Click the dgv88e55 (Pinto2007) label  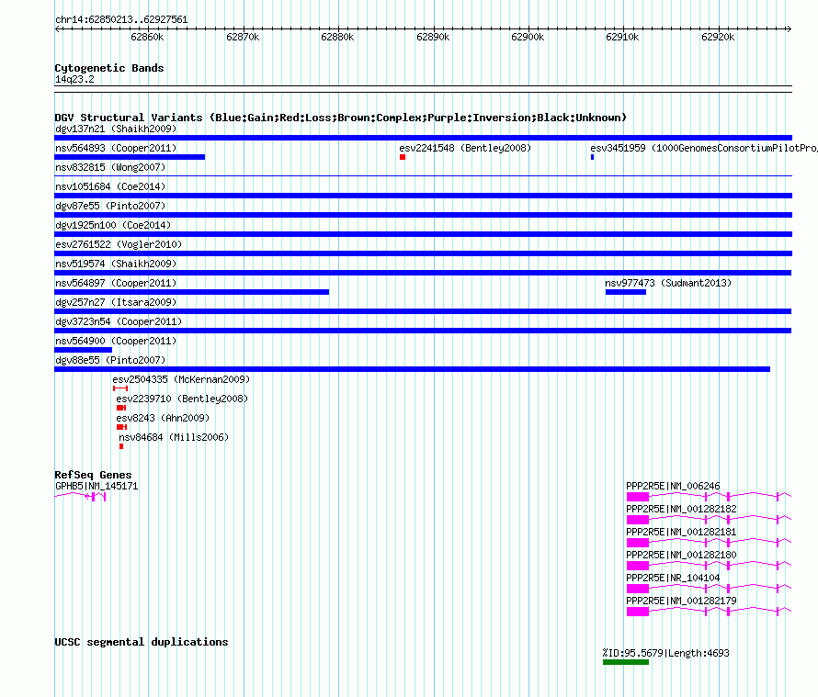[x=110, y=360]
